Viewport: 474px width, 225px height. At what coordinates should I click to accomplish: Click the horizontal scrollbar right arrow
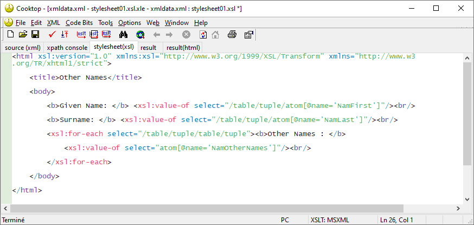tap(458, 208)
